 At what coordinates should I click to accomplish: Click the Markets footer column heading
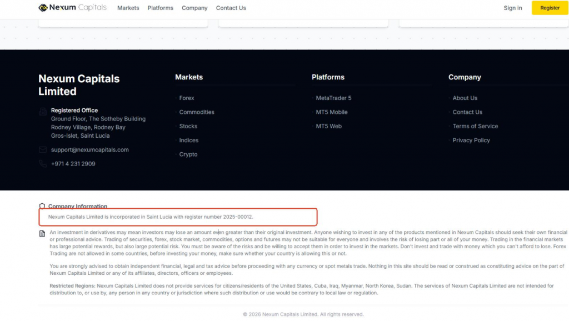[x=189, y=77]
